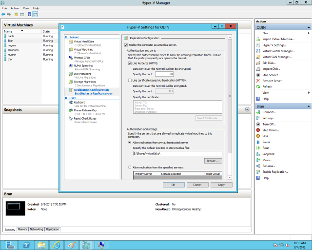The width and height of the screenshot is (312, 250).
Task: Click Cancel in Hyper-V Settings dialog
Action: coord(197,185)
